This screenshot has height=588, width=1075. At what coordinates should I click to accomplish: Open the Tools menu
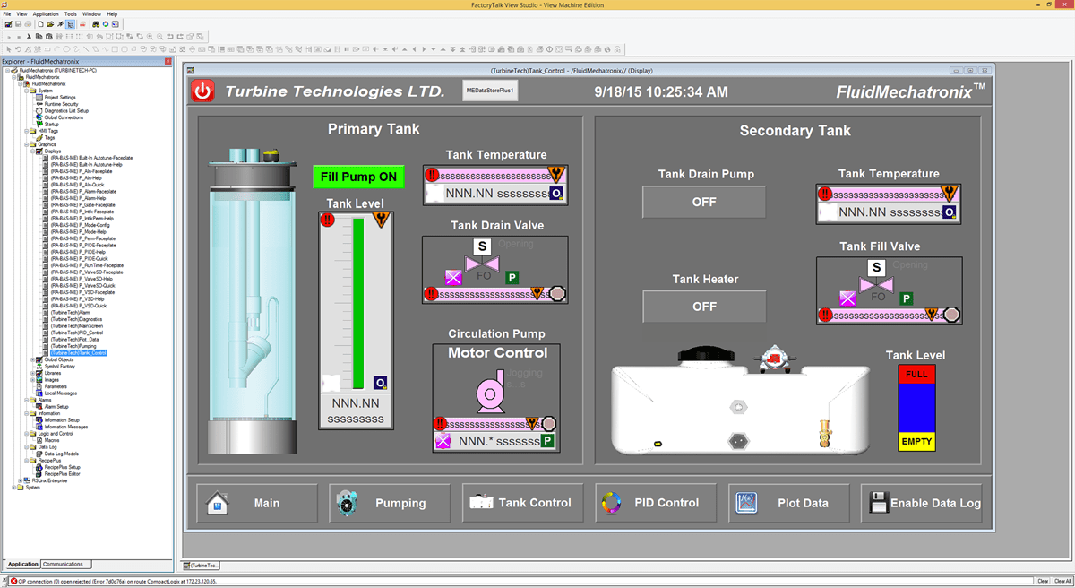[x=71, y=14]
